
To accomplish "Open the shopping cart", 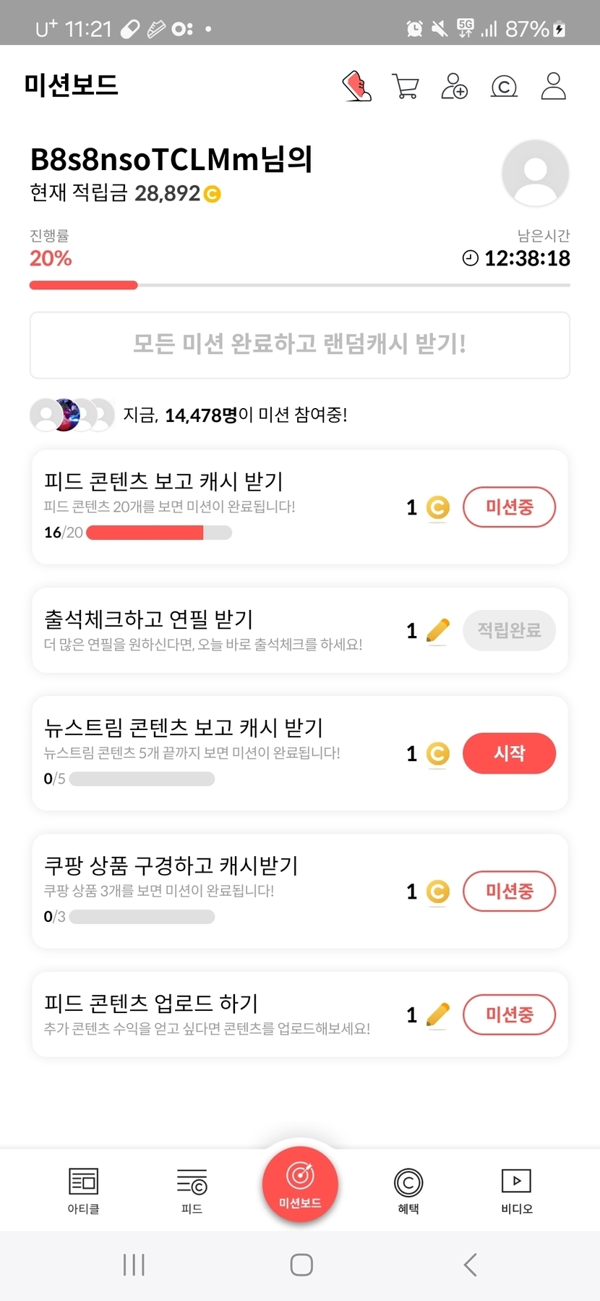I will click(405, 86).
